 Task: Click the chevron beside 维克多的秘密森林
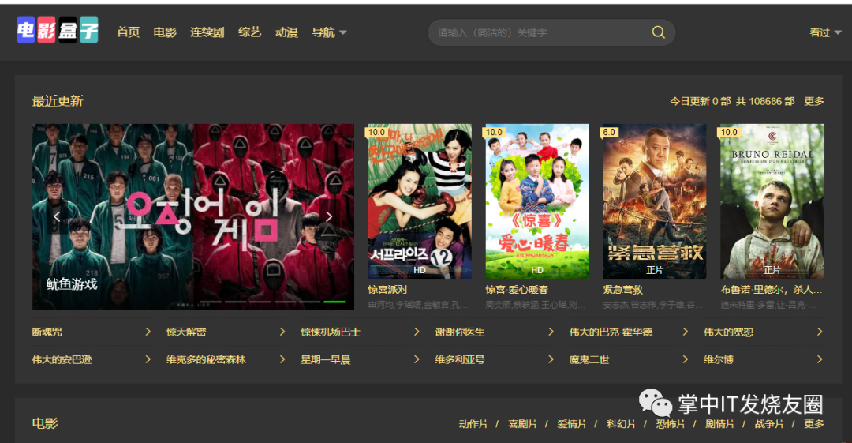click(x=282, y=360)
